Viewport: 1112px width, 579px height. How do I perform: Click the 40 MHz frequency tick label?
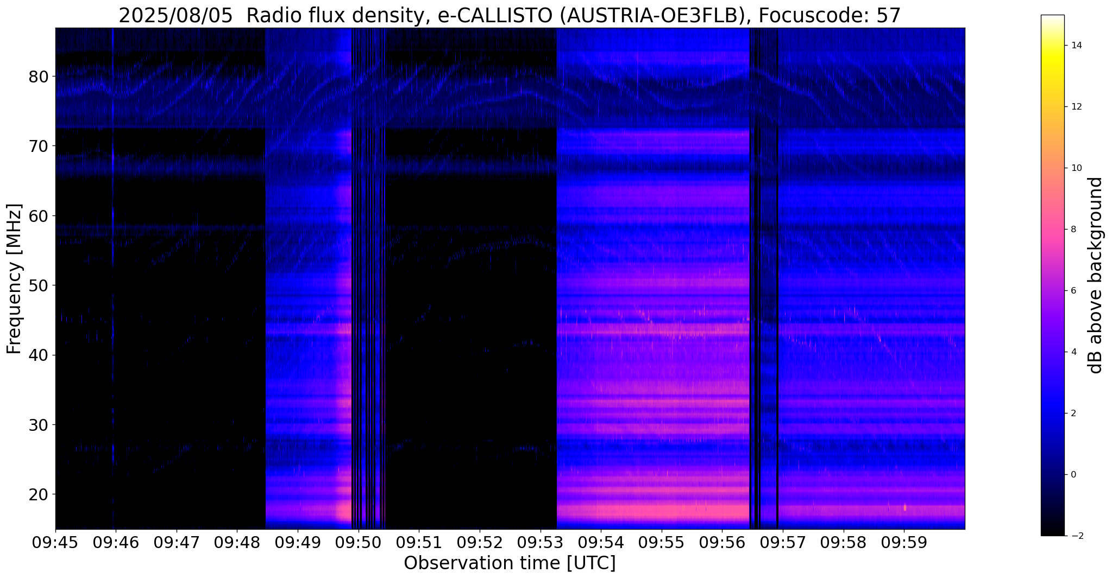tap(39, 355)
